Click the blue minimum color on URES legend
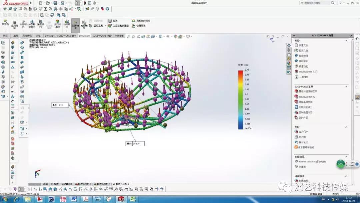360x203 pixels. point(240,127)
